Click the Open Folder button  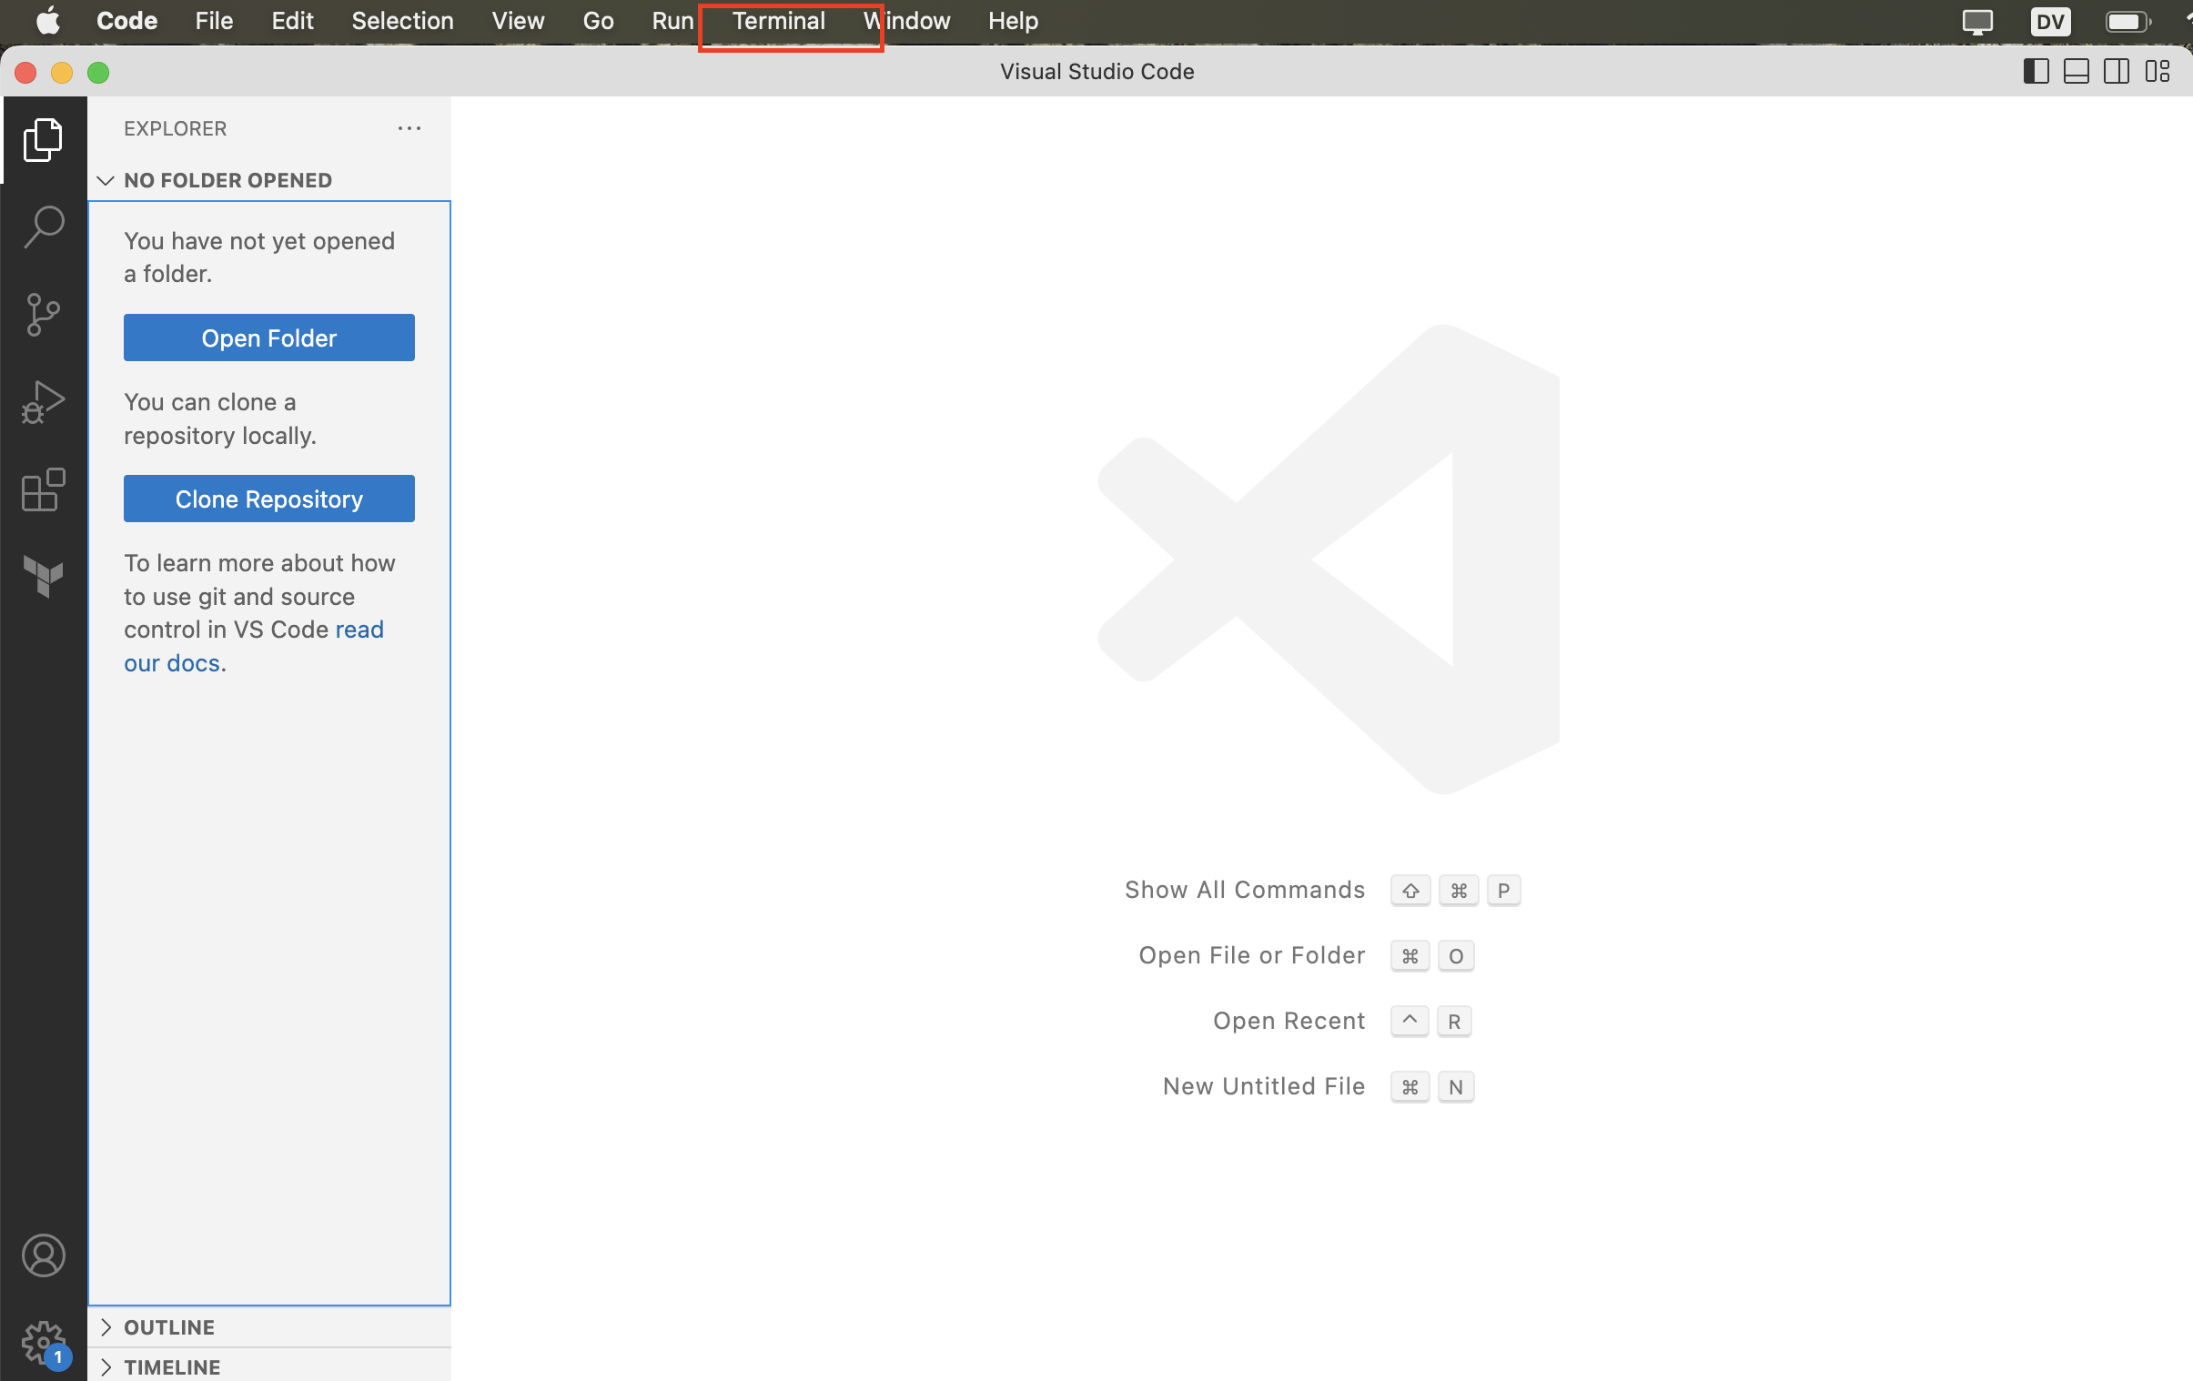pos(269,336)
